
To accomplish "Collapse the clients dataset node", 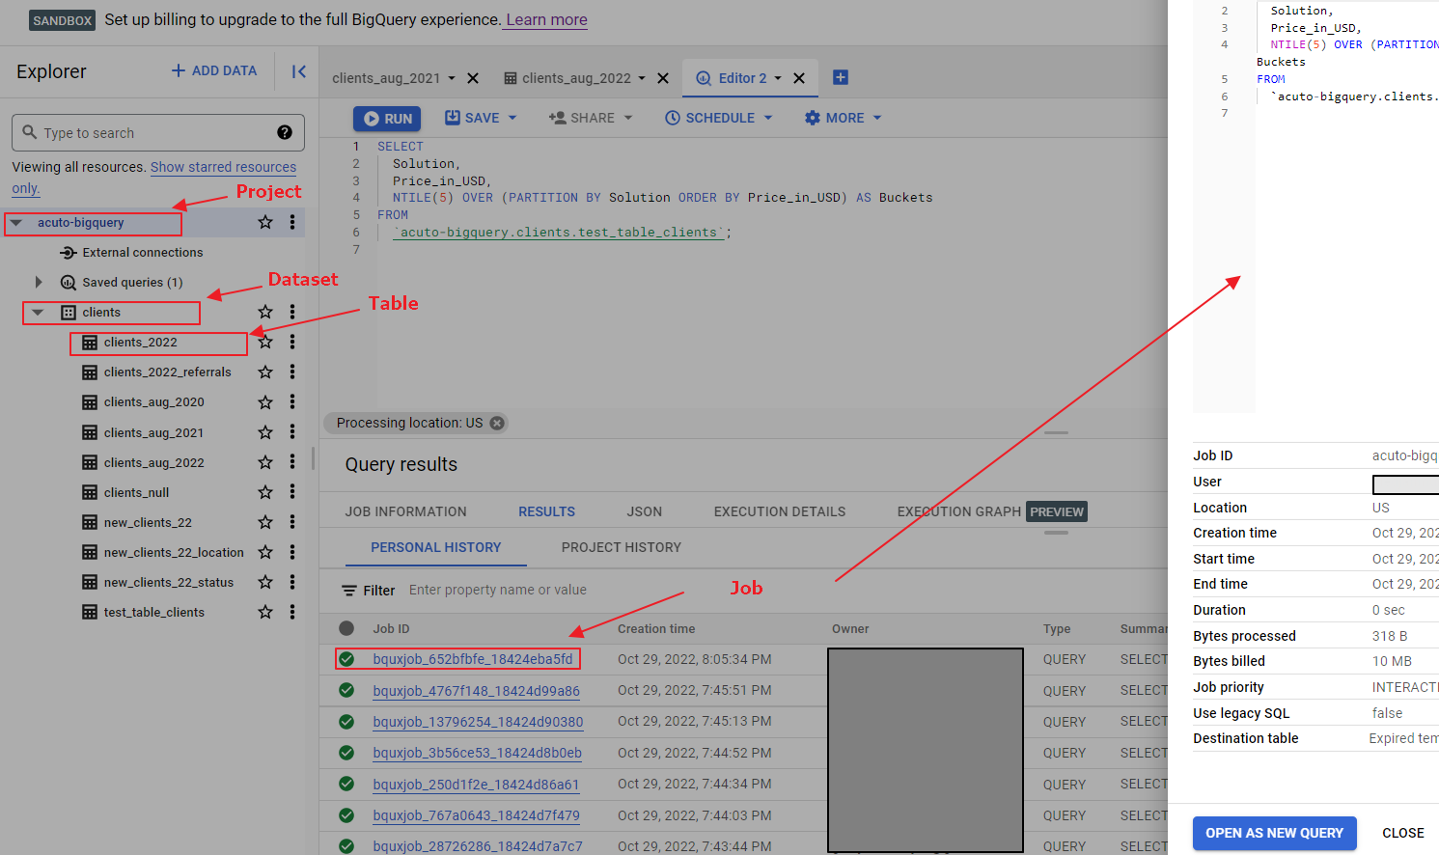I will tap(38, 312).
